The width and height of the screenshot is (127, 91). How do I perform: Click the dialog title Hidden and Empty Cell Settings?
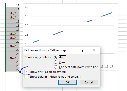pos(45,50)
